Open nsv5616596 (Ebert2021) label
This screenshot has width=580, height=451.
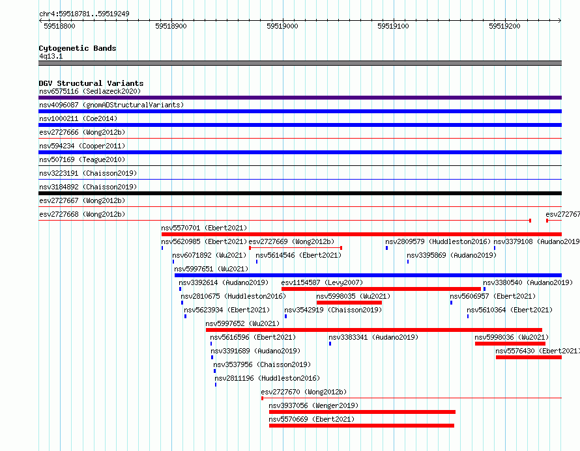(253, 337)
